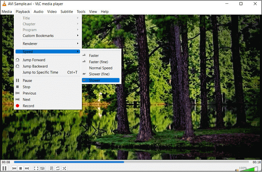Open the Video menu
This screenshot has width=262, height=172.
point(52,12)
